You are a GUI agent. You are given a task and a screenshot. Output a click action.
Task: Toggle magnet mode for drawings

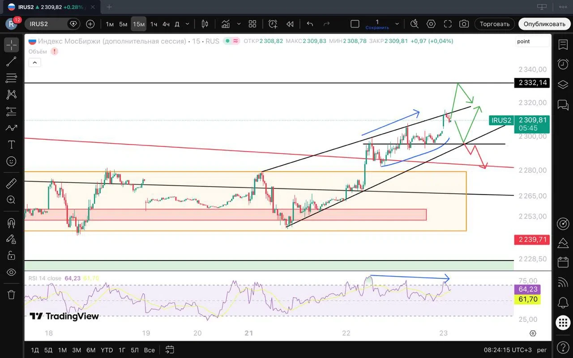11,222
